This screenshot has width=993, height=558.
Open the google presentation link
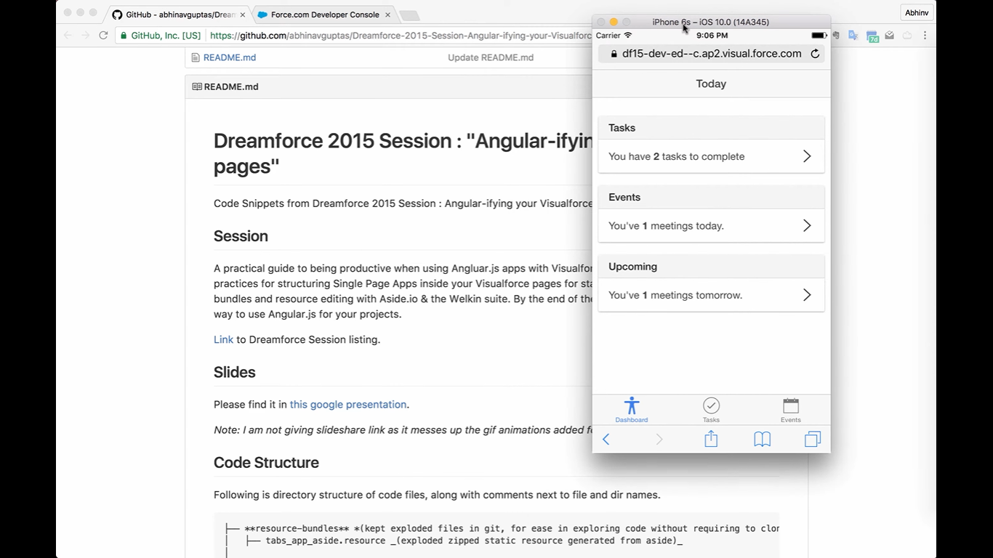pyautogui.click(x=347, y=404)
